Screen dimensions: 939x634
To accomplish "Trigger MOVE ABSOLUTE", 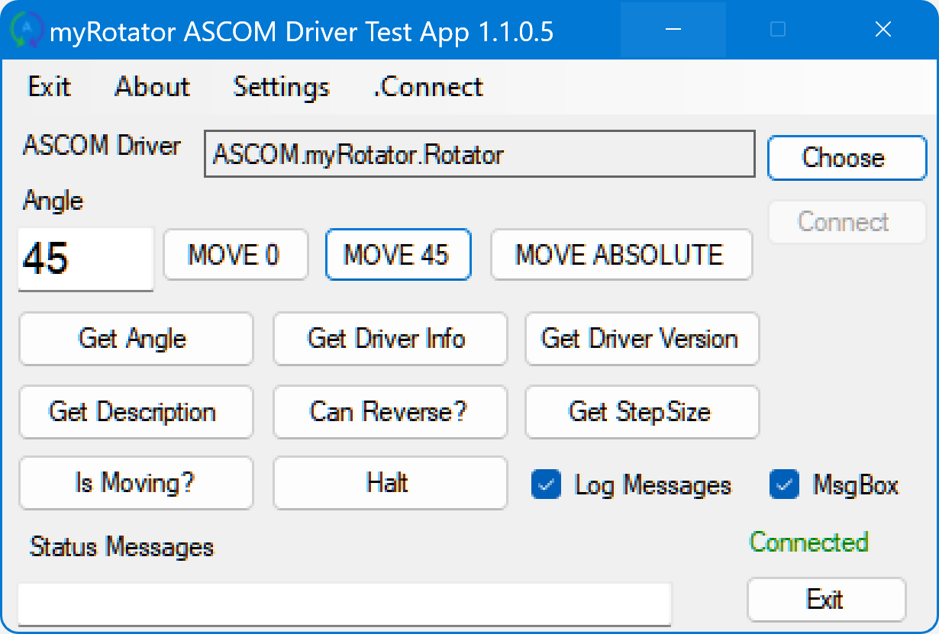I will [x=621, y=255].
